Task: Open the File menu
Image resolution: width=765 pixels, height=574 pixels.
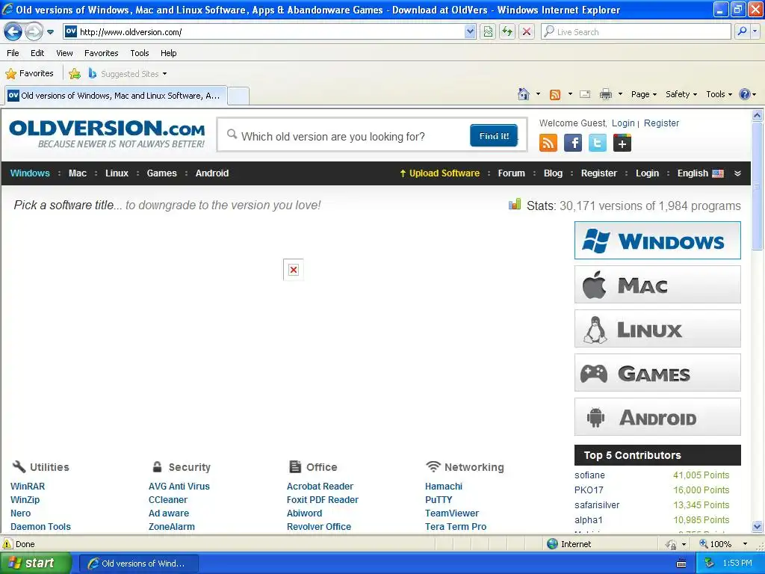Action: (x=13, y=53)
